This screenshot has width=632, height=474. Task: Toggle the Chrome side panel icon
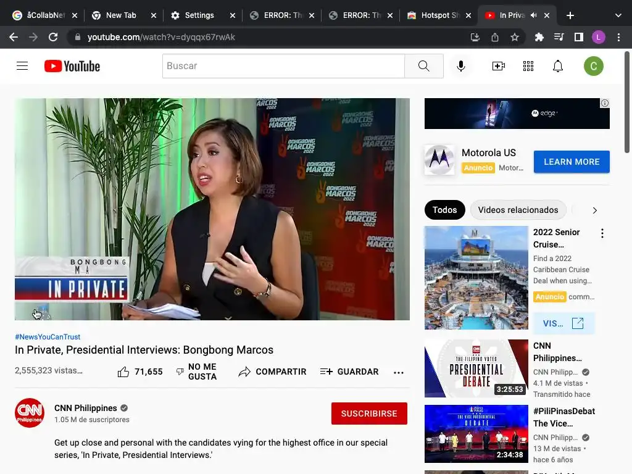click(x=579, y=37)
